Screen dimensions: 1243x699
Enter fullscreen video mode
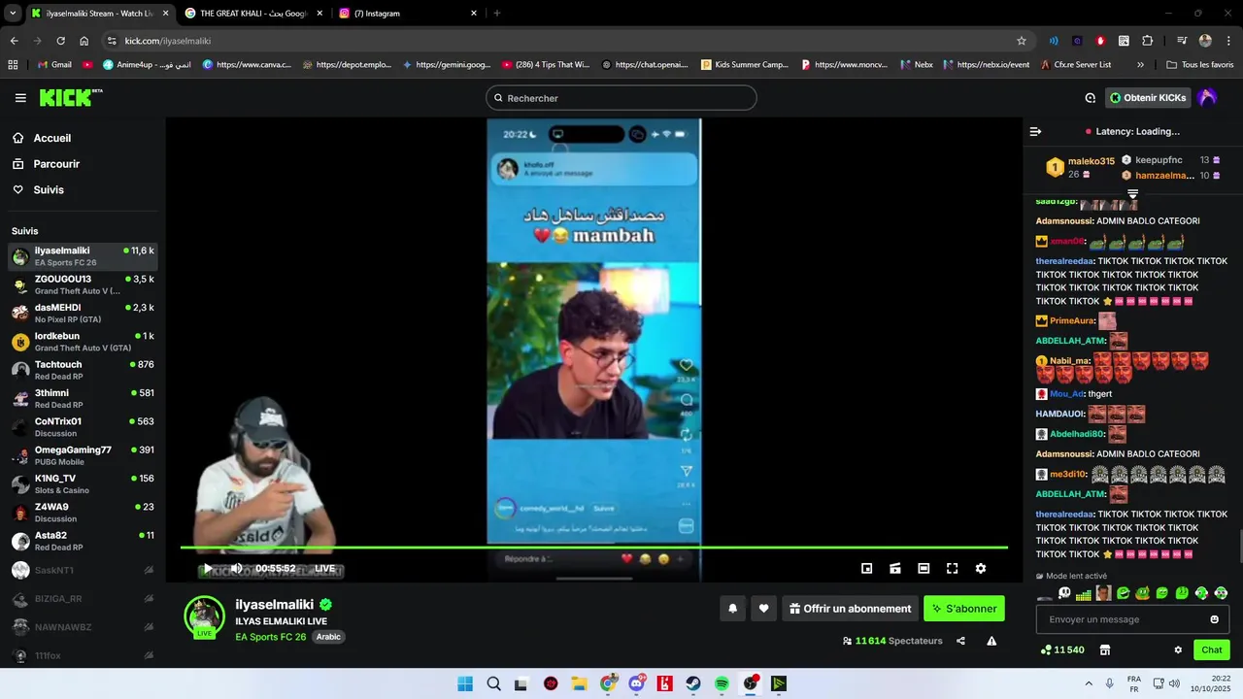pyautogui.click(x=953, y=569)
